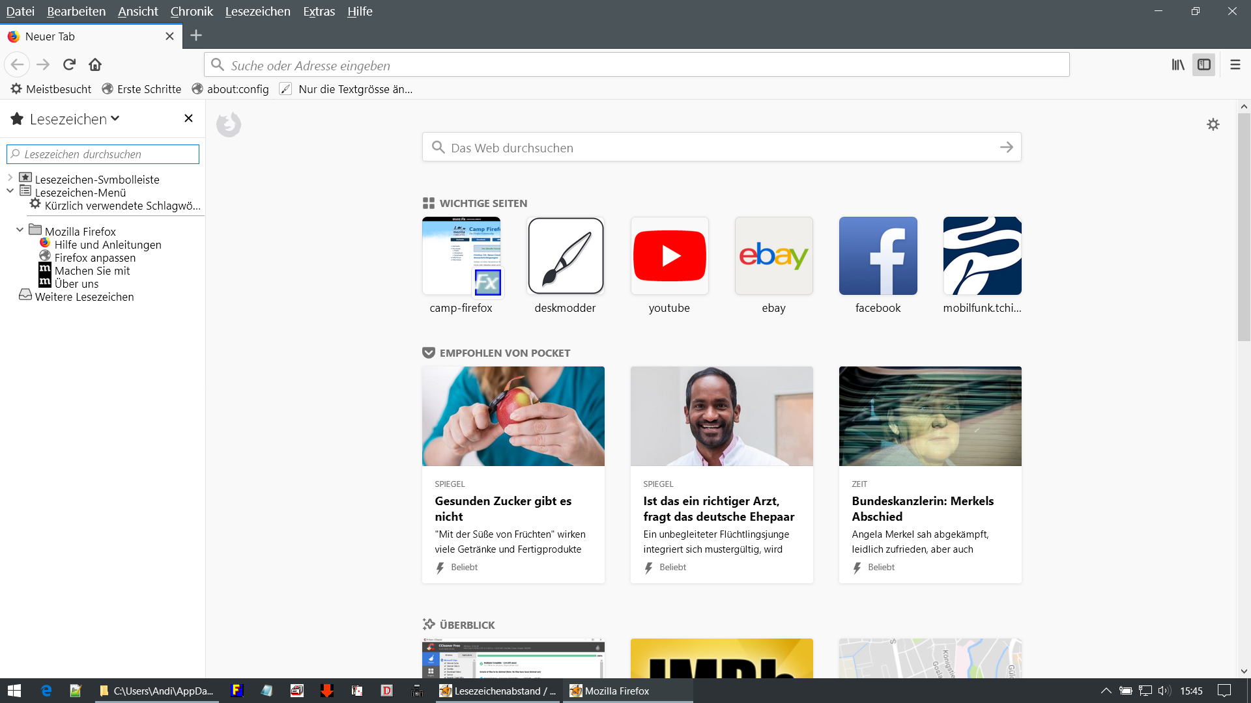Submit web search with arrow icon

click(x=1006, y=148)
